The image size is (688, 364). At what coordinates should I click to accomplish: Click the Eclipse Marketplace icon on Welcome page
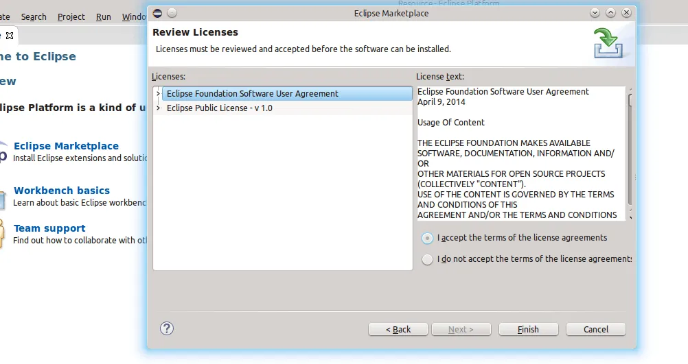click(x=3, y=151)
